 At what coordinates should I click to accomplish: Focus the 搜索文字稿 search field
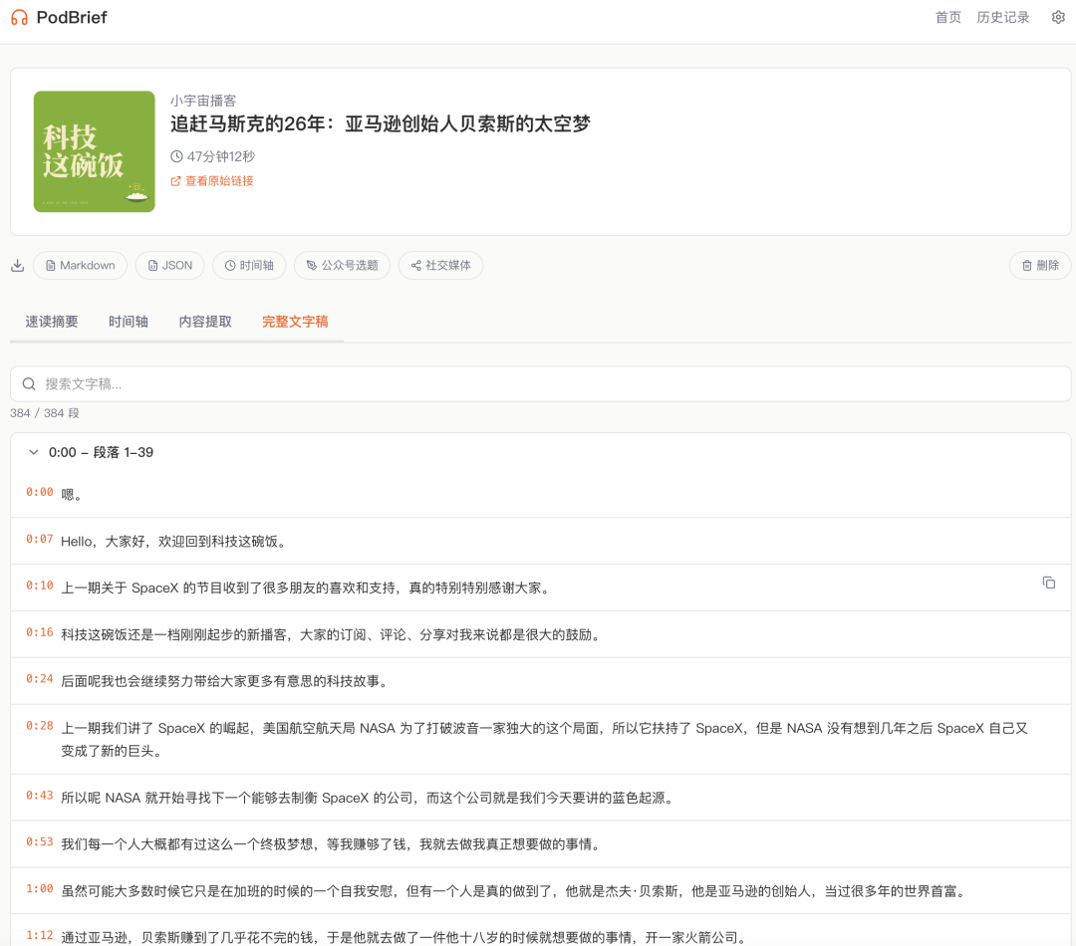point(541,384)
